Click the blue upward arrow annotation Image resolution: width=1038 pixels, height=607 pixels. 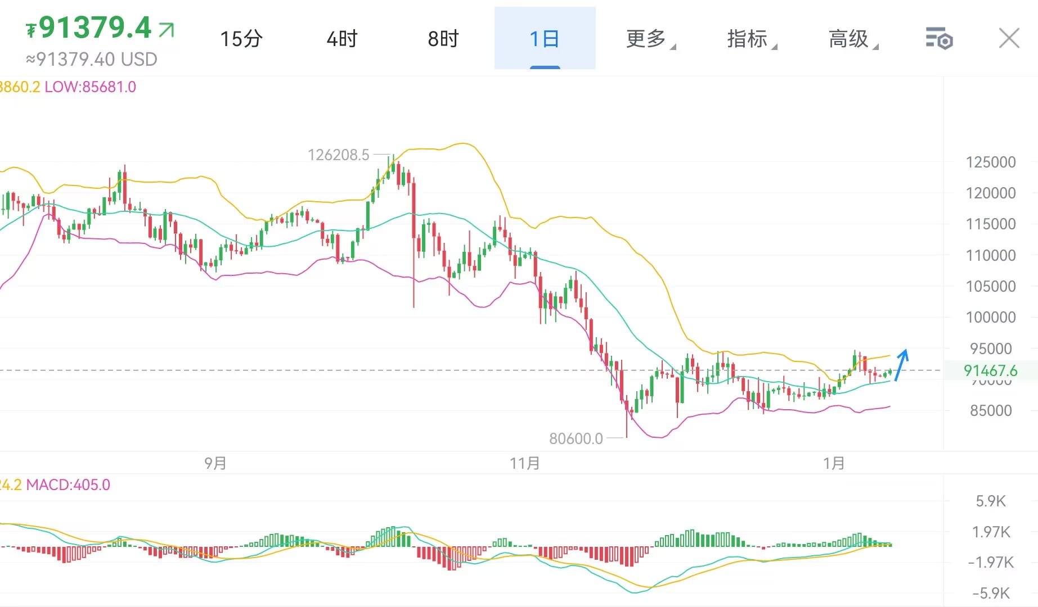tap(901, 365)
